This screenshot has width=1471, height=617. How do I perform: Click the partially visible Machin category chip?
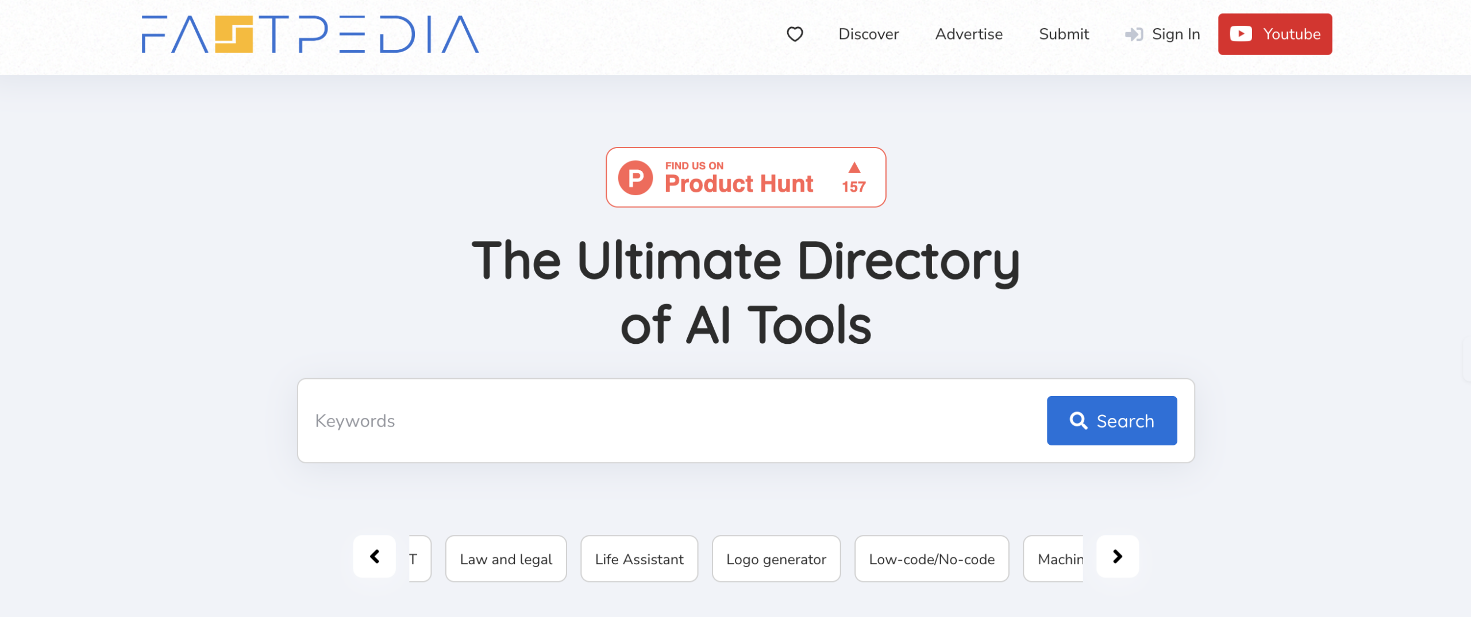click(1054, 558)
